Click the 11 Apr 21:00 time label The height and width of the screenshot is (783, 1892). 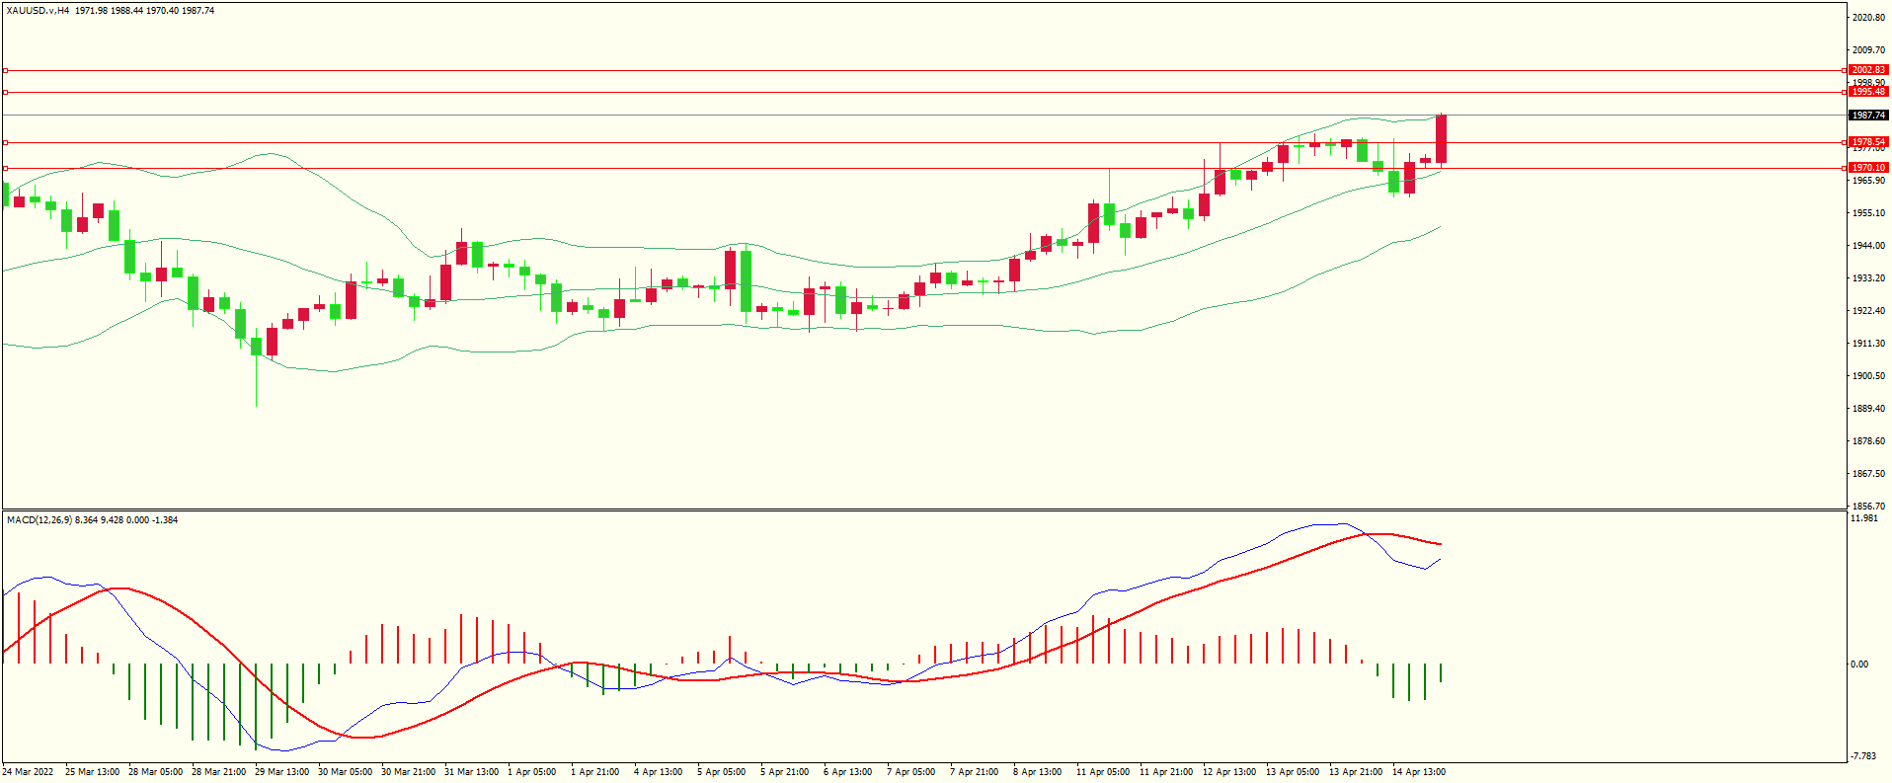(1166, 772)
